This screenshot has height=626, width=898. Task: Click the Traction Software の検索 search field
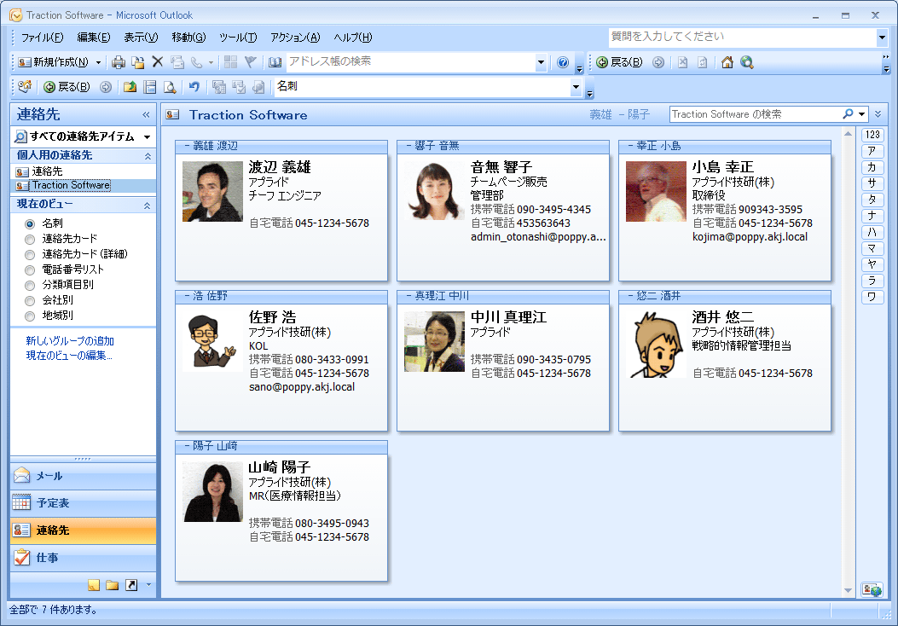[755, 114]
